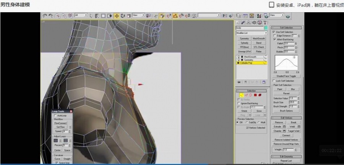344x165 pixels.
Task: Click the body object color swatch
Action: [266, 28]
